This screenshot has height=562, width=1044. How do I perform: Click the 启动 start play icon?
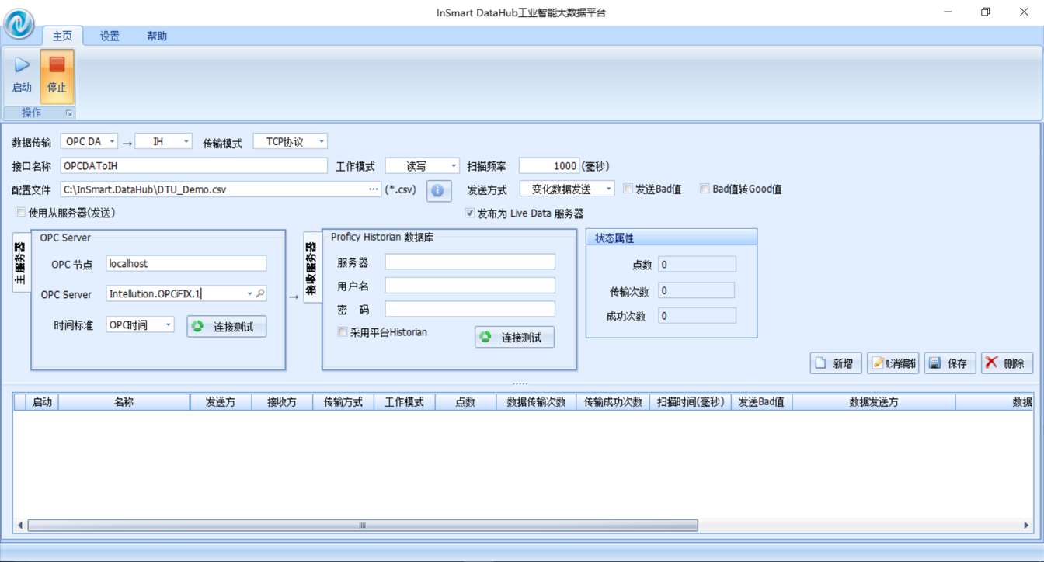tap(22, 65)
